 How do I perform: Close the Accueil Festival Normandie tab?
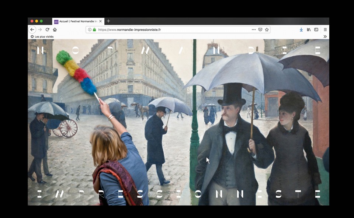tap(100, 21)
